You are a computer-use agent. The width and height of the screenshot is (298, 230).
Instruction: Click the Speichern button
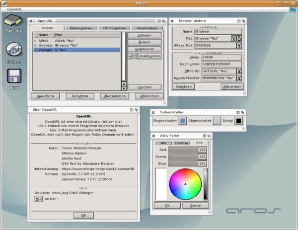[x=45, y=96]
